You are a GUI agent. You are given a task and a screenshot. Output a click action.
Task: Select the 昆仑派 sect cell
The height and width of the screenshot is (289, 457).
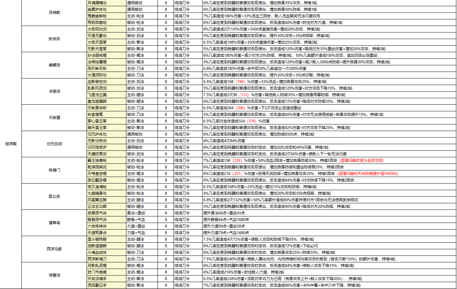click(54, 197)
